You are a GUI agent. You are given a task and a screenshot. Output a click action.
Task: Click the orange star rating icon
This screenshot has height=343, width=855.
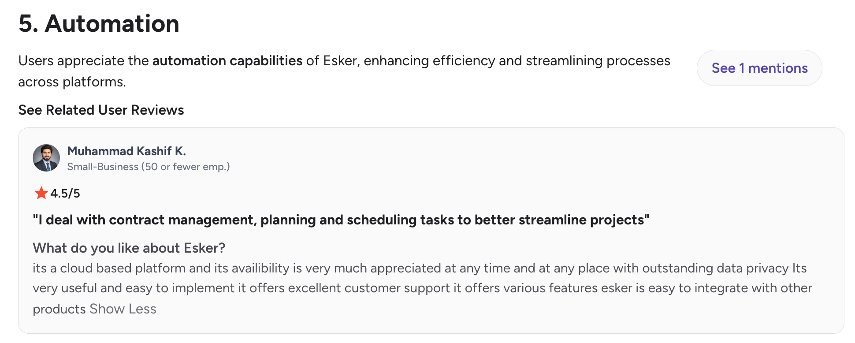click(x=41, y=193)
